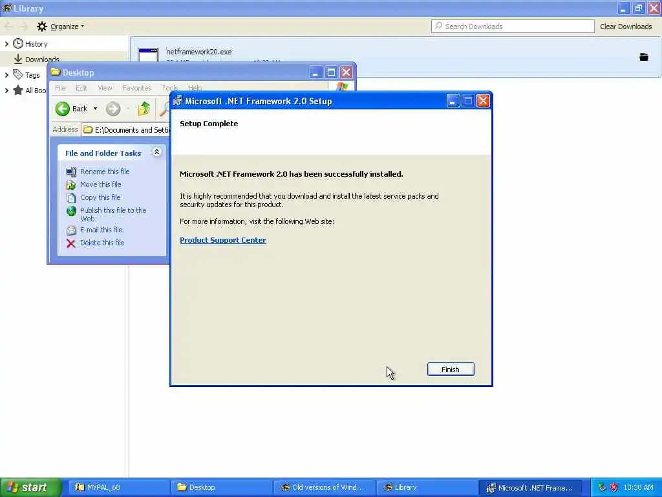This screenshot has width=662, height=497.
Task: Click the Publish to Web globe icon
Action: point(71,211)
